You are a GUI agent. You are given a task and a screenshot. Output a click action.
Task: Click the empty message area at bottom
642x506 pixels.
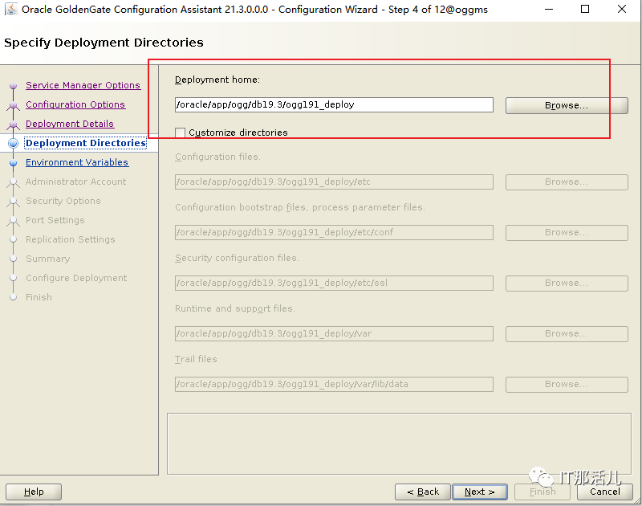pos(399,443)
